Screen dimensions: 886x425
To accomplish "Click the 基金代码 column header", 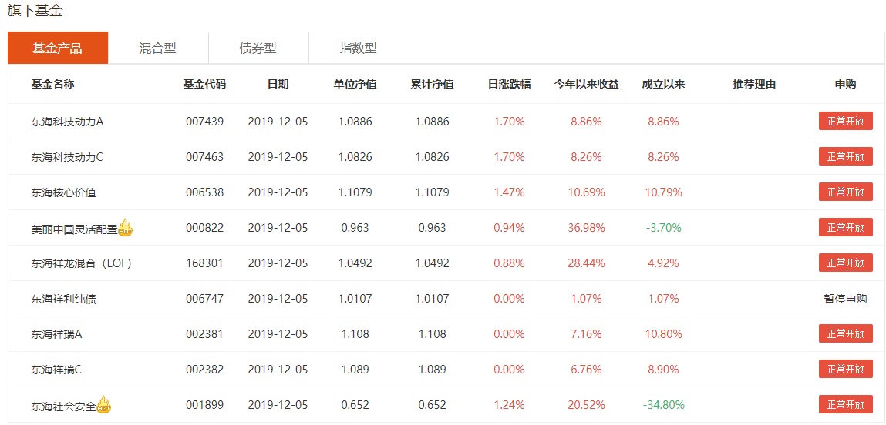I will coord(204,84).
